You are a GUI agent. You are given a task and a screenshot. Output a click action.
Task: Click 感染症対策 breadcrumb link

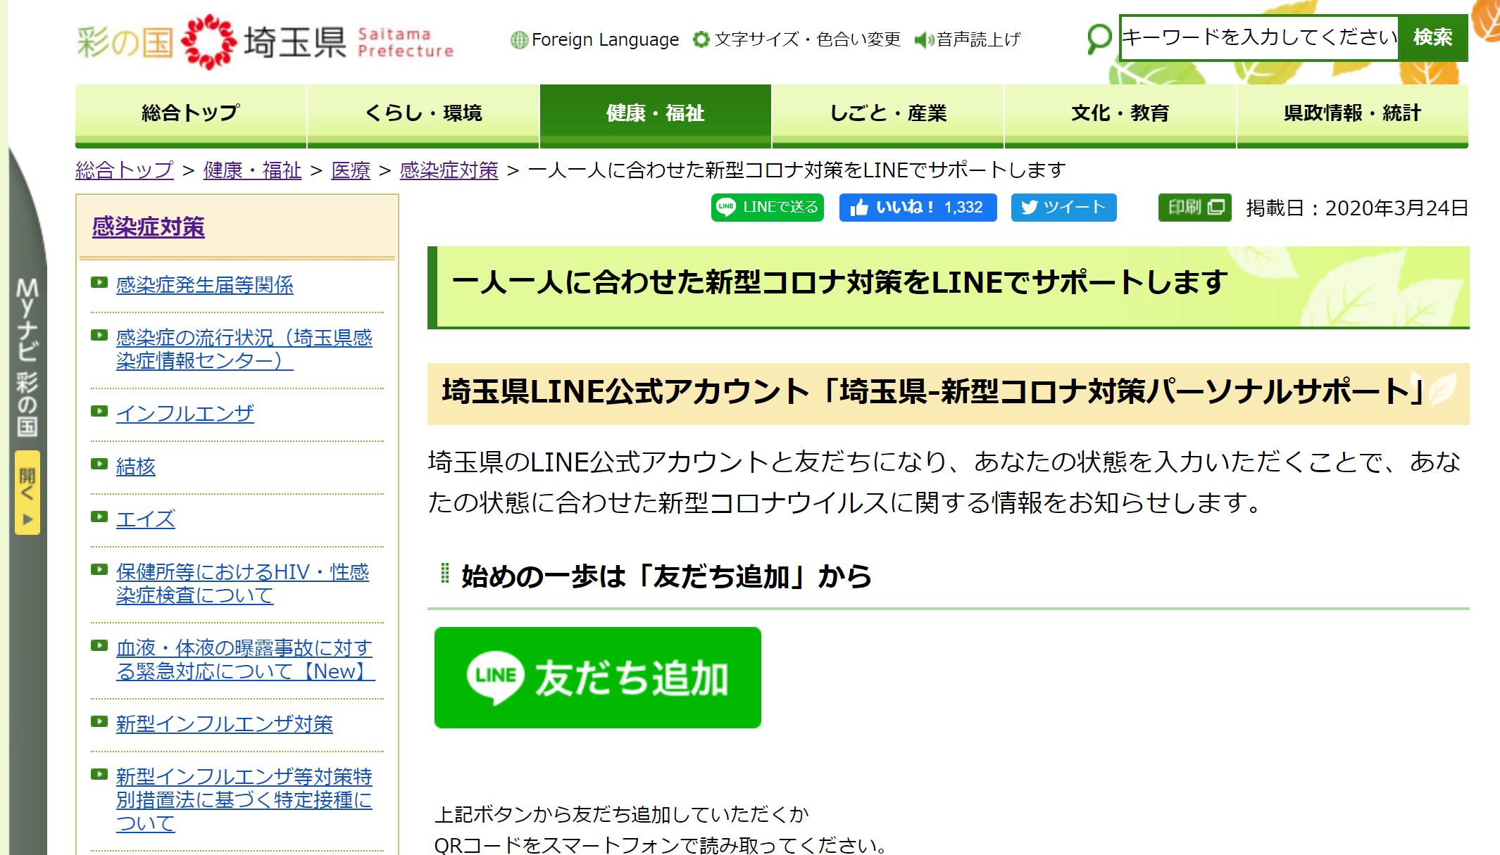click(449, 170)
